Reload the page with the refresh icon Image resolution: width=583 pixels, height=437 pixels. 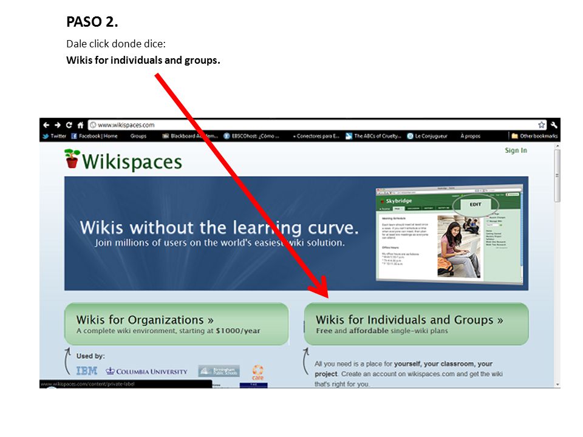pyautogui.click(x=69, y=125)
